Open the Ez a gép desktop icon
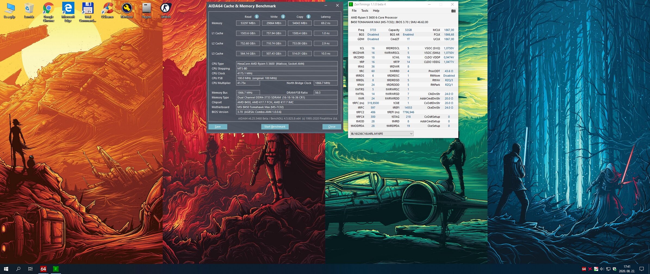 point(10,11)
